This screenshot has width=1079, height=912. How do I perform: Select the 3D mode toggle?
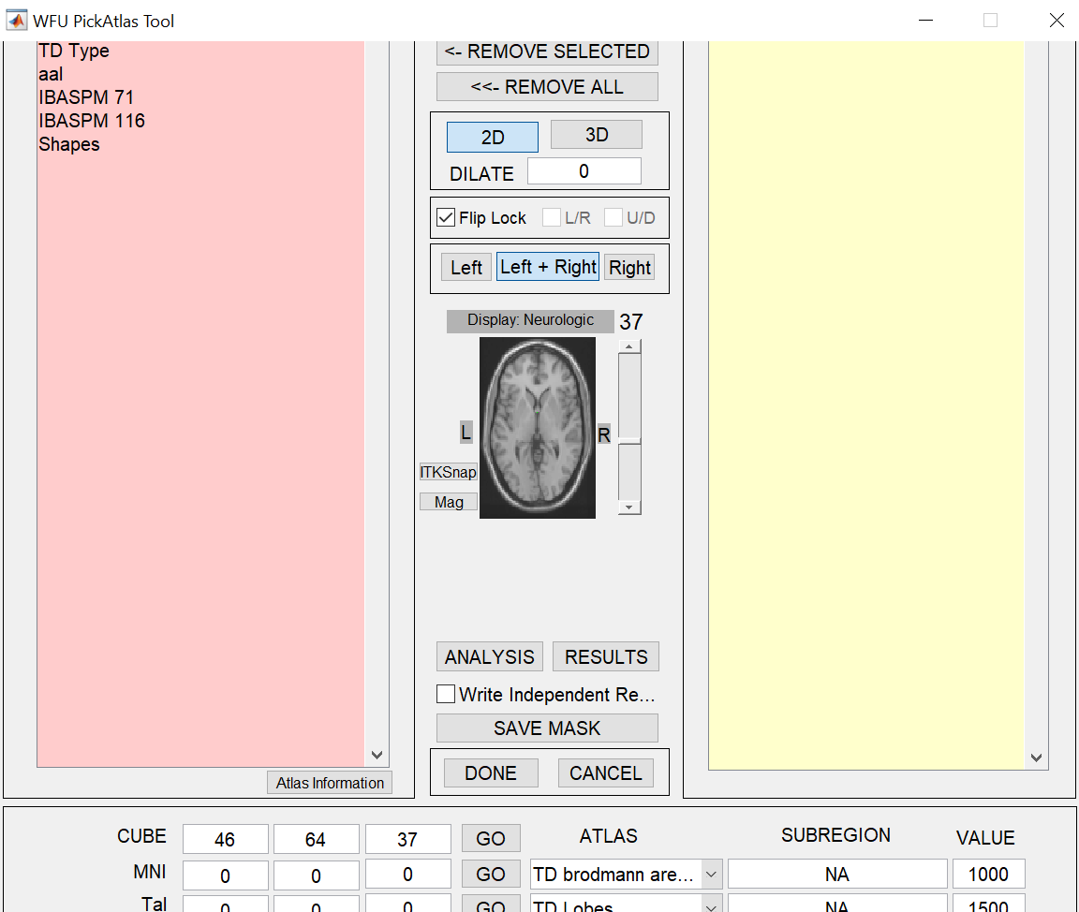[596, 135]
